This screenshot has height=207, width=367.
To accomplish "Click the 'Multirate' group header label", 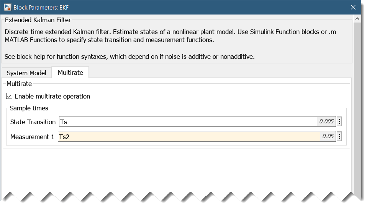I will pos(19,83).
